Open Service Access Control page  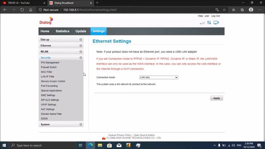[53, 81]
